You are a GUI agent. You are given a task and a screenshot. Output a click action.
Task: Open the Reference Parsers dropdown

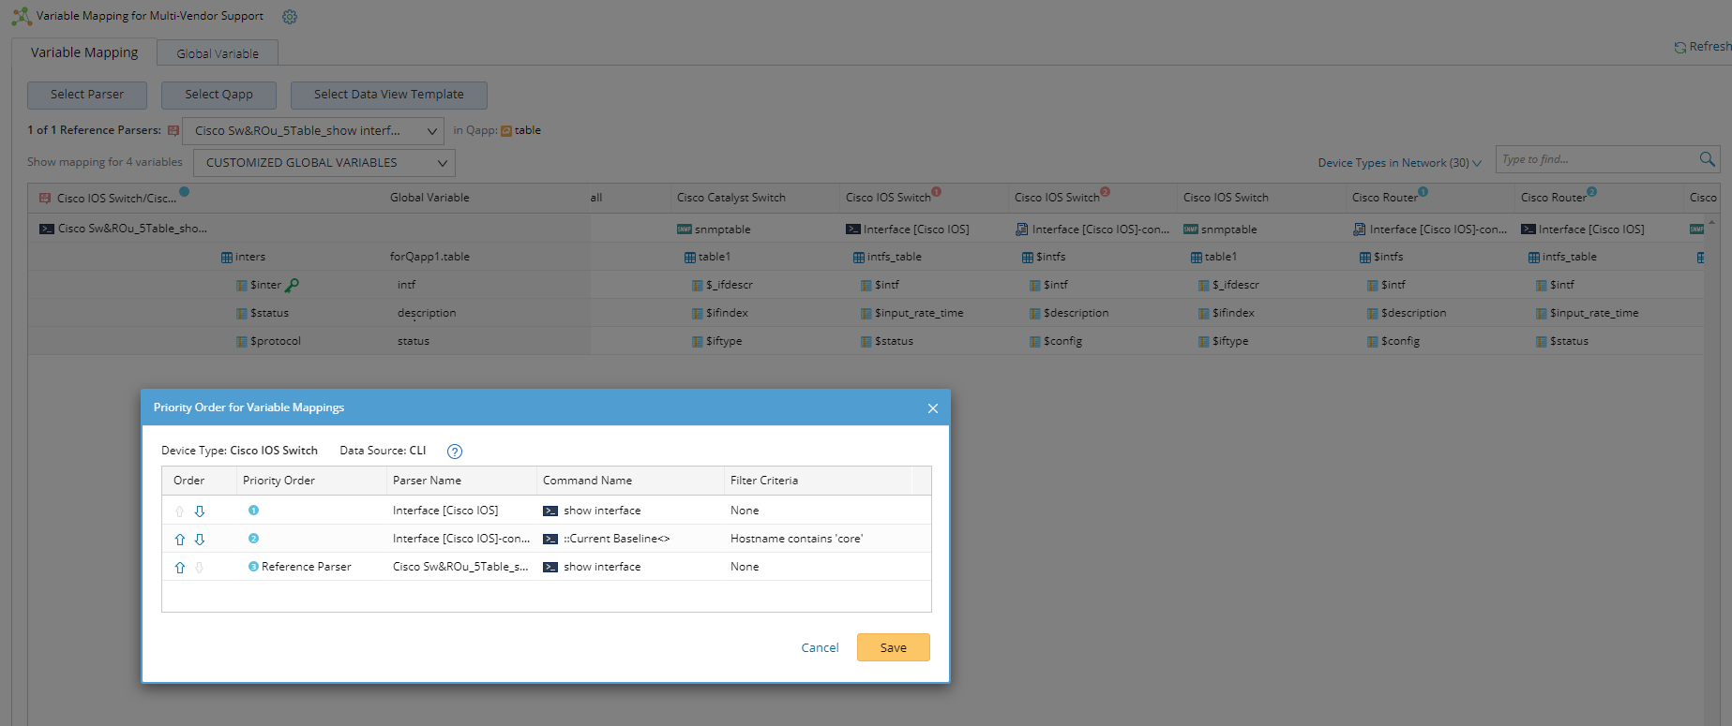tap(313, 131)
